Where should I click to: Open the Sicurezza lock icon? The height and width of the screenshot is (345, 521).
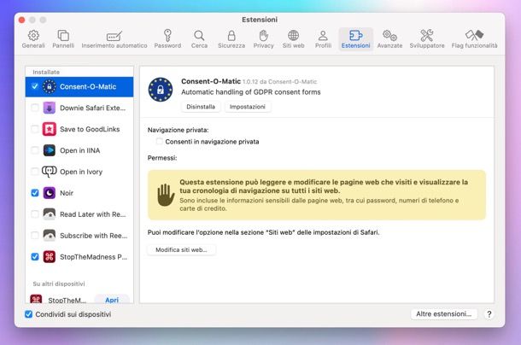(x=231, y=35)
